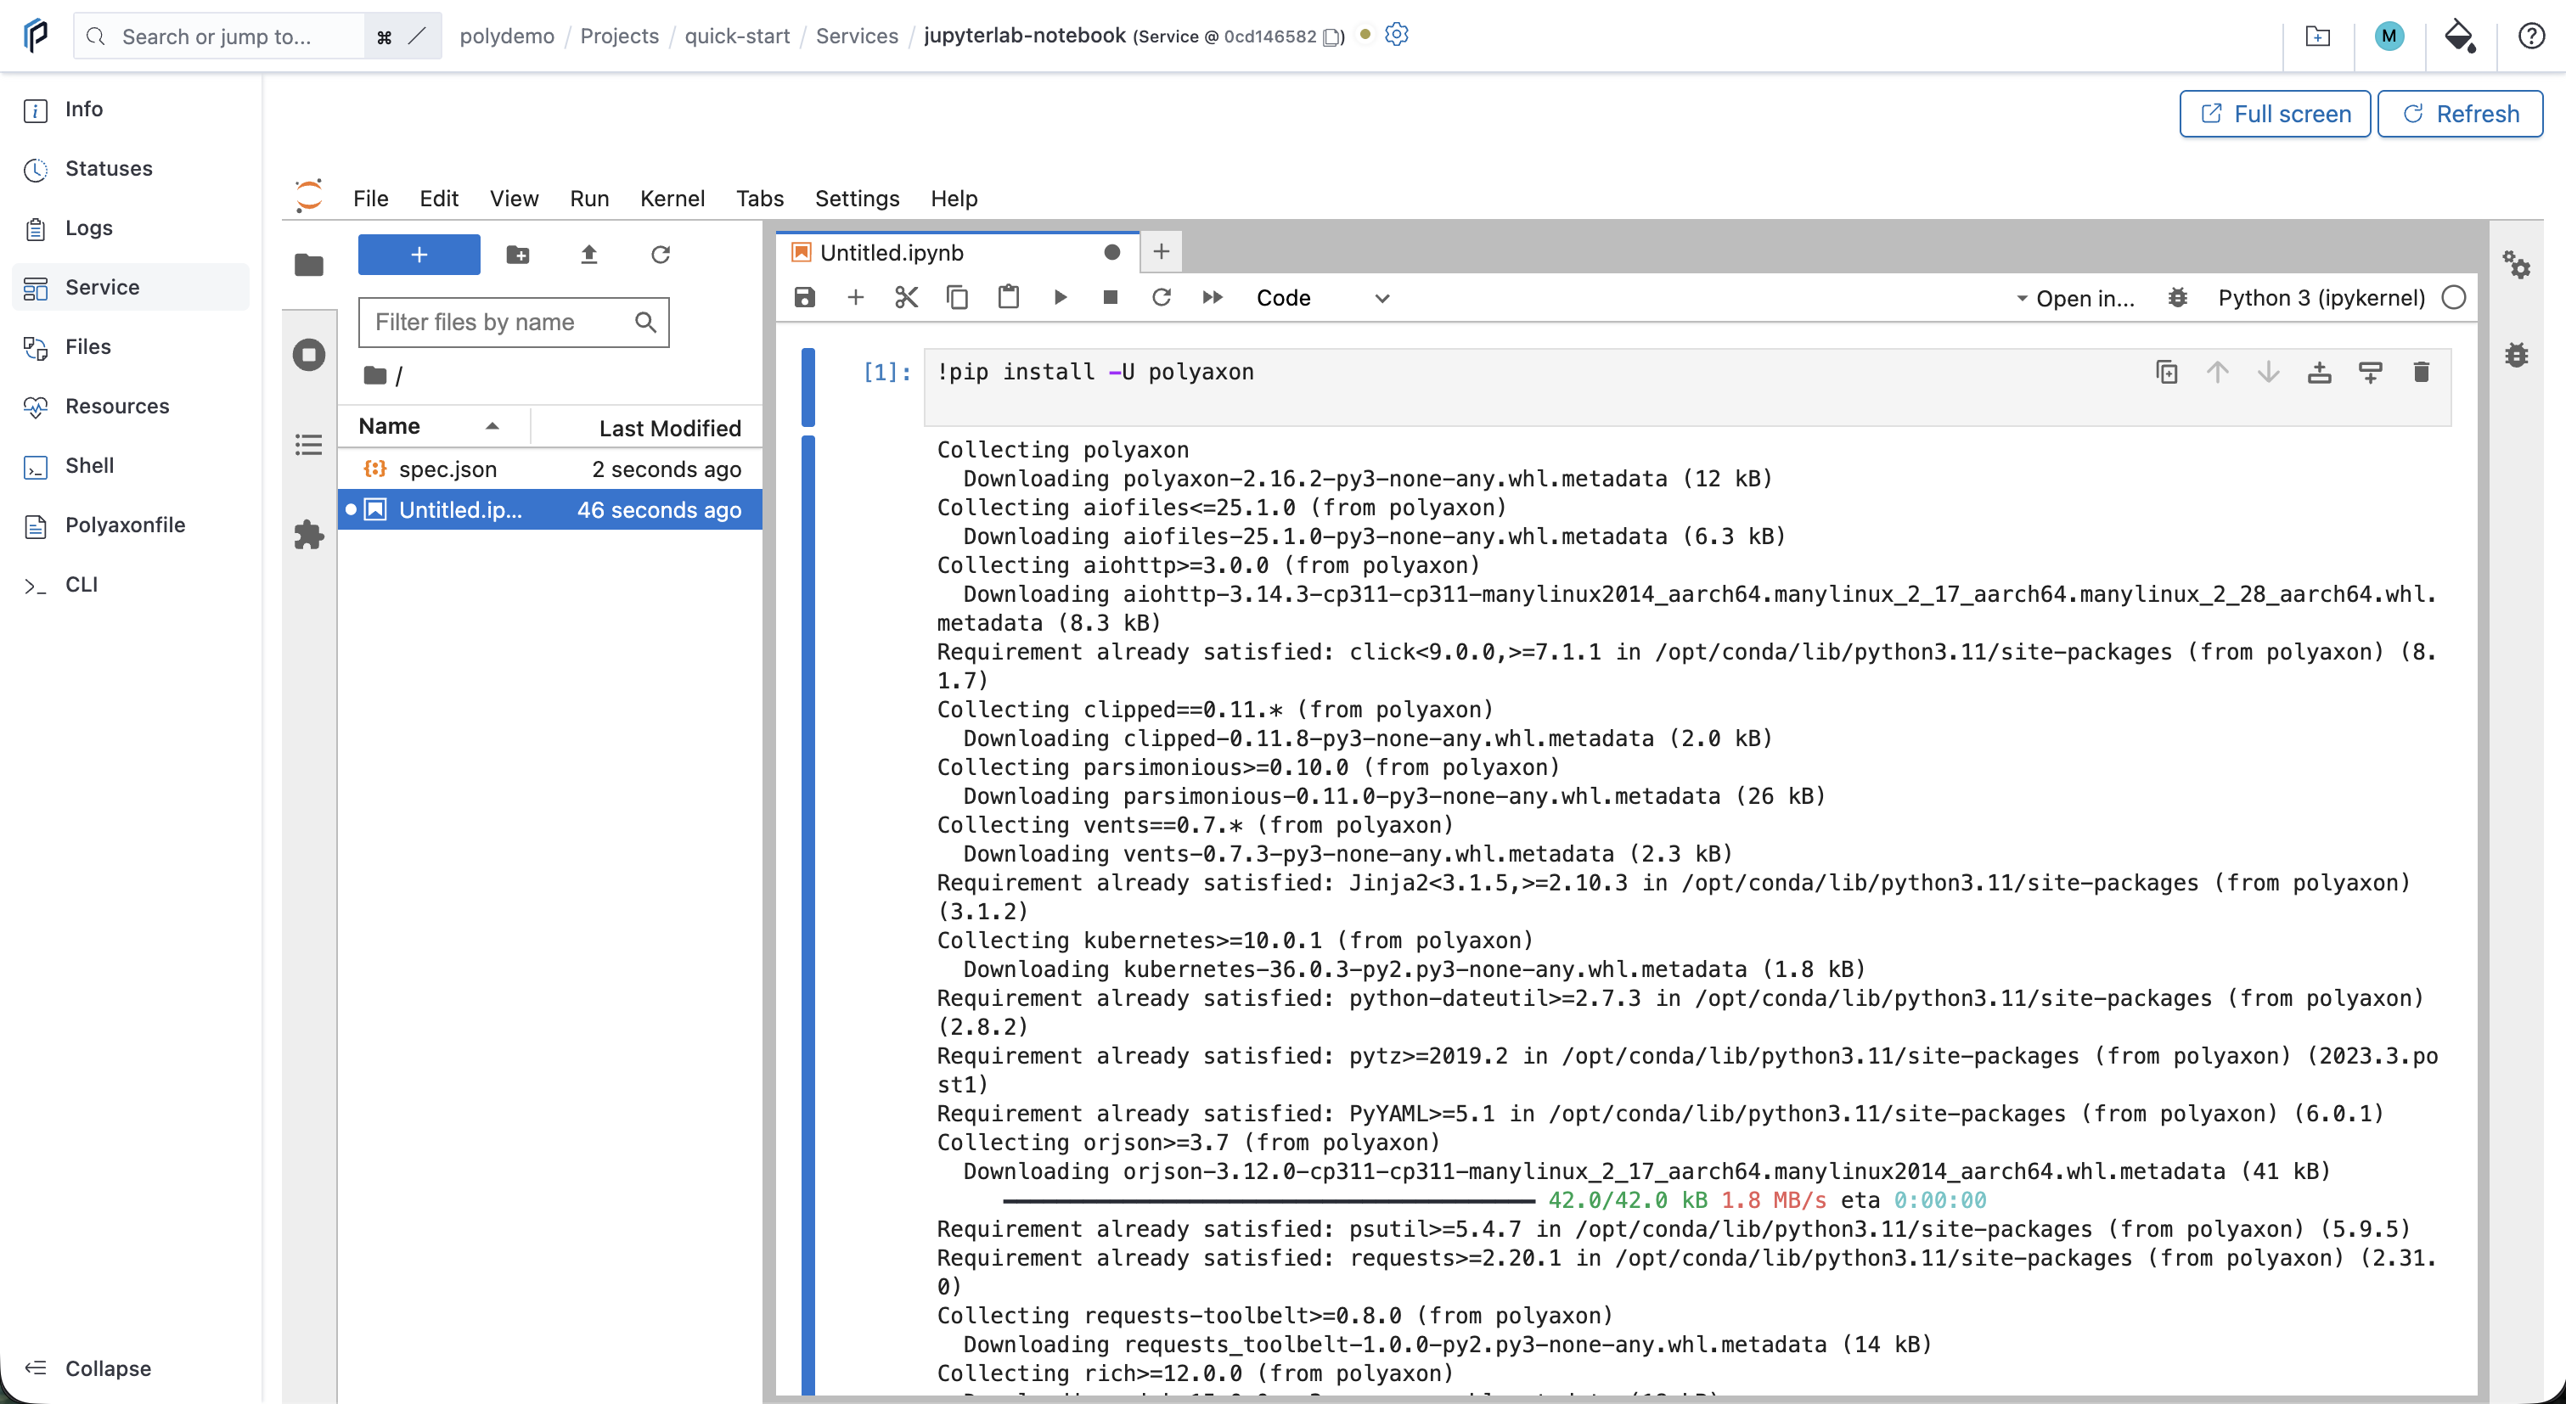Viewport: 2566px width, 1404px height.
Task: Click the theme paint bucket icon
Action: 2461,36
